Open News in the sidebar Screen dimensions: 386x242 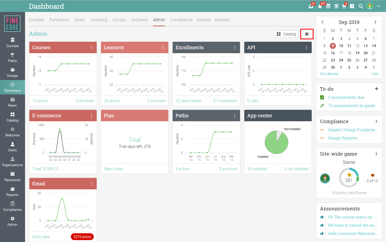pos(13,102)
